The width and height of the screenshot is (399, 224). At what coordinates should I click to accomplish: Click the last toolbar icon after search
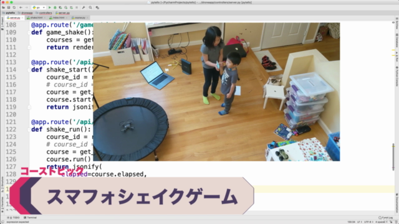pyautogui.click(x=97, y=7)
